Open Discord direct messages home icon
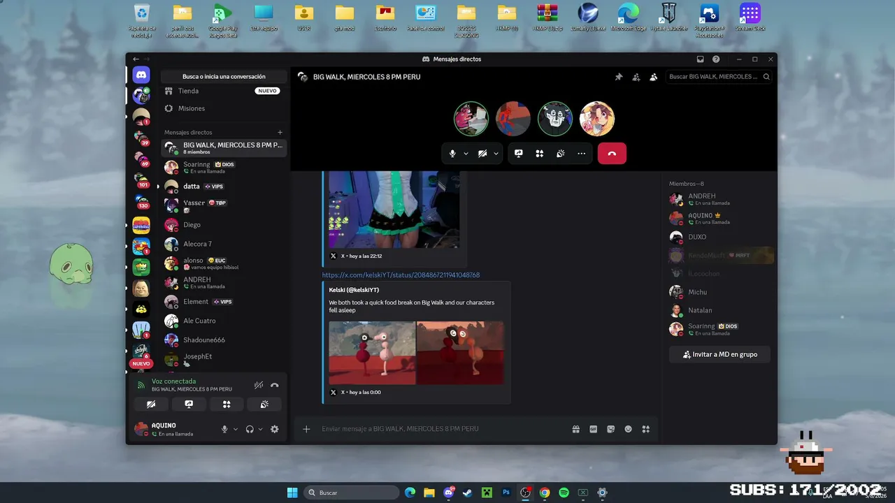This screenshot has width=895, height=503. pyautogui.click(x=141, y=75)
